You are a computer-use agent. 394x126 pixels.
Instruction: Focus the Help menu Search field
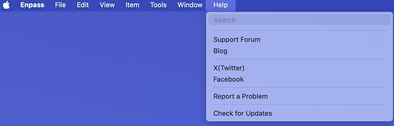pyautogui.click(x=299, y=20)
